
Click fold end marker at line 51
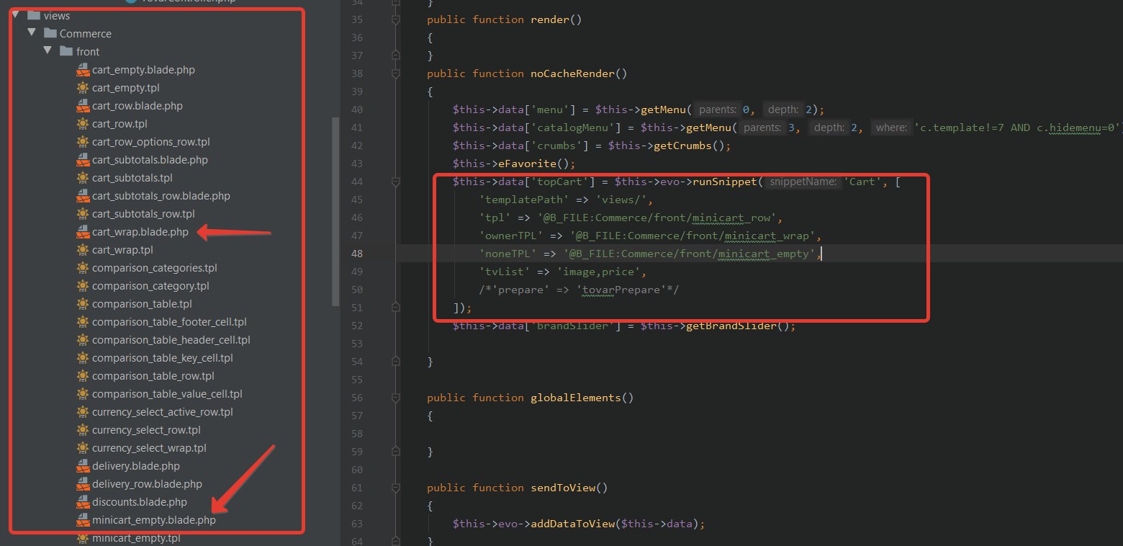(394, 307)
